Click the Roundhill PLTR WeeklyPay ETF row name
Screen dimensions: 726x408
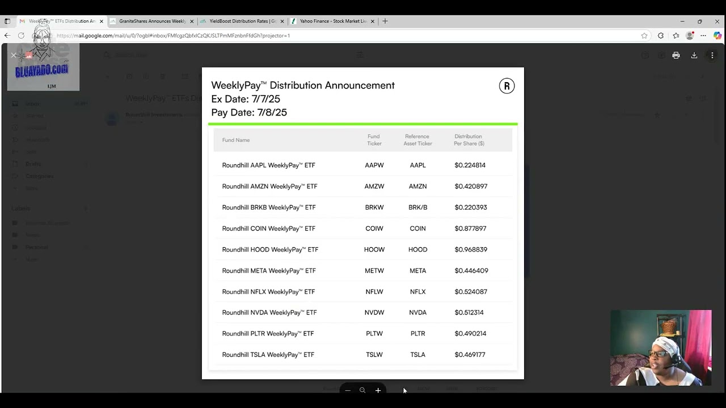tap(268, 334)
